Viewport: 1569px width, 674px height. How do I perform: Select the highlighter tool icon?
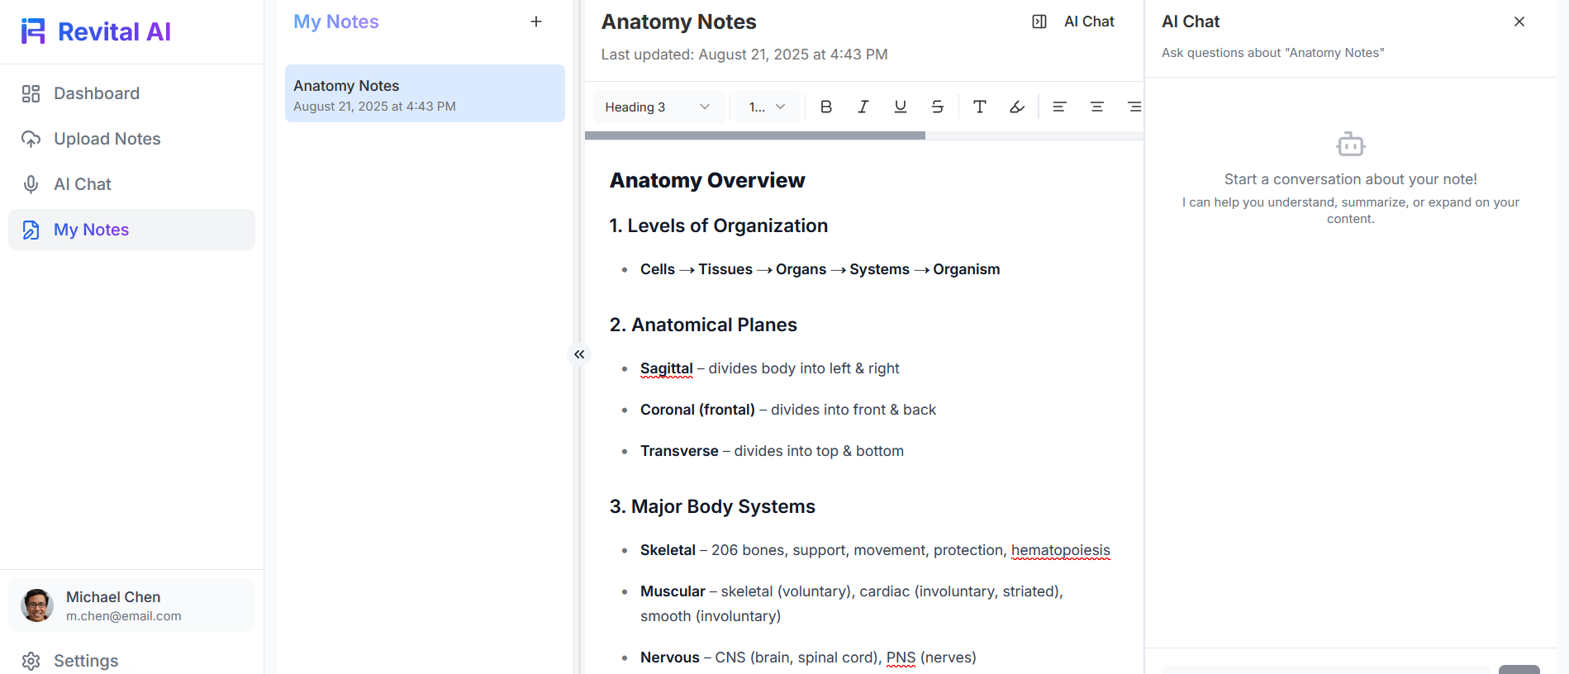point(1016,107)
